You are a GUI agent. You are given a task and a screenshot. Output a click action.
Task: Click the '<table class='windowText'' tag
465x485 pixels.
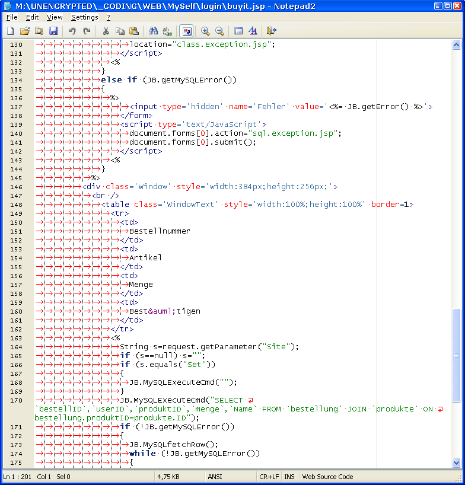[x=160, y=205]
